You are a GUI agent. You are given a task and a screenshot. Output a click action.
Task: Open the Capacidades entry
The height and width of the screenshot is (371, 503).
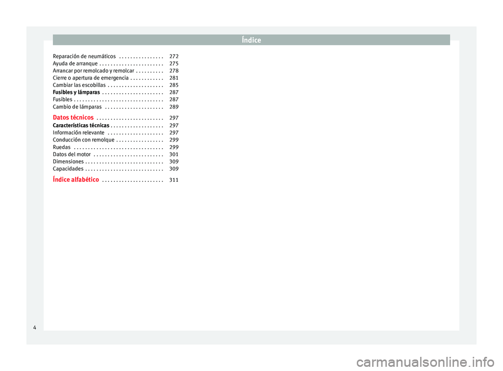tap(68, 170)
